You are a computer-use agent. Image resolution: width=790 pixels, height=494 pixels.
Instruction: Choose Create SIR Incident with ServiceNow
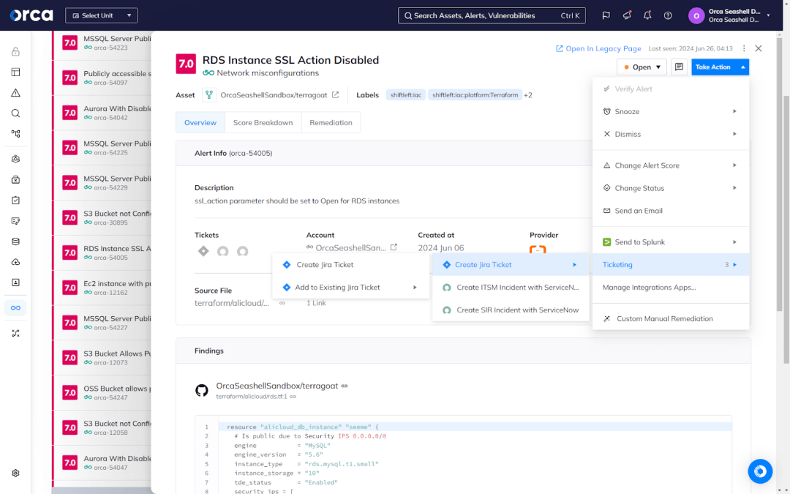click(x=511, y=310)
